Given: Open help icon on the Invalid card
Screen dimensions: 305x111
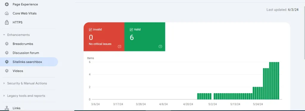Looking at the screenshot, I should click(x=119, y=47).
